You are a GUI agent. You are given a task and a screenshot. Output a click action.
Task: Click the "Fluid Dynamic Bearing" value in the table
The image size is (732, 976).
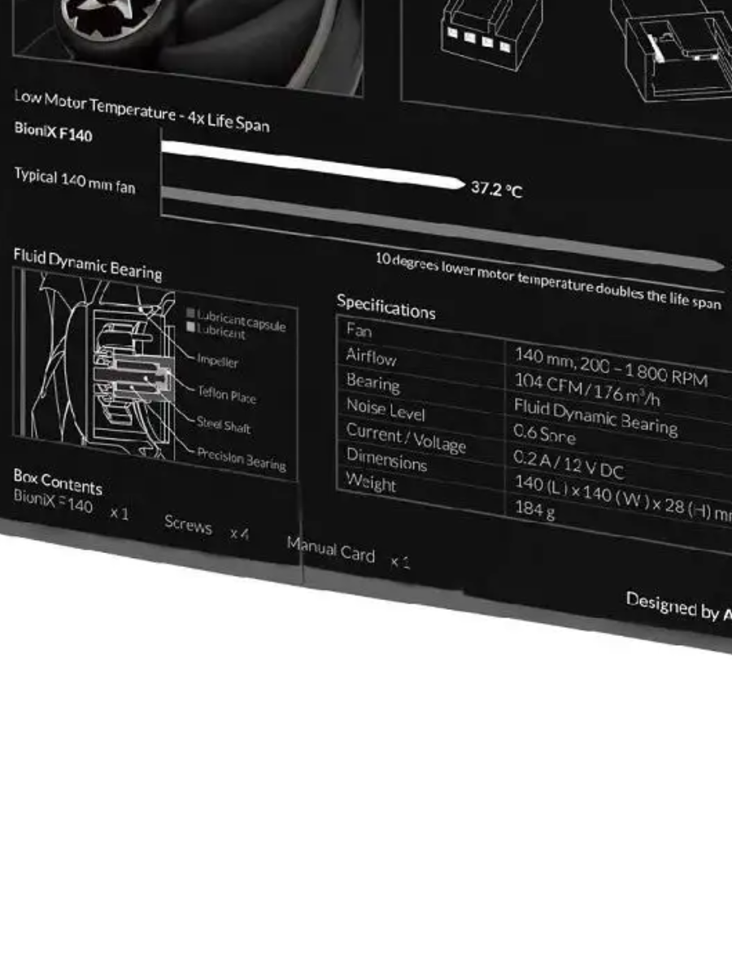pos(595,416)
